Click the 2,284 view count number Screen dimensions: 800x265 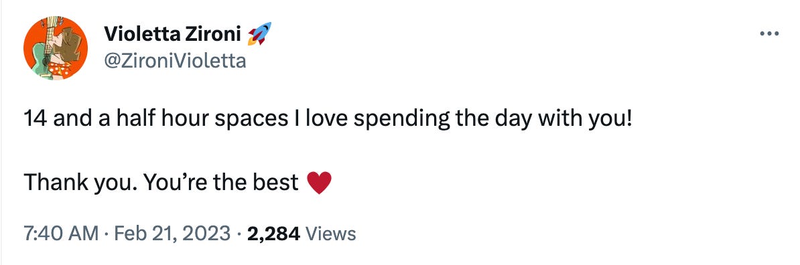click(273, 234)
